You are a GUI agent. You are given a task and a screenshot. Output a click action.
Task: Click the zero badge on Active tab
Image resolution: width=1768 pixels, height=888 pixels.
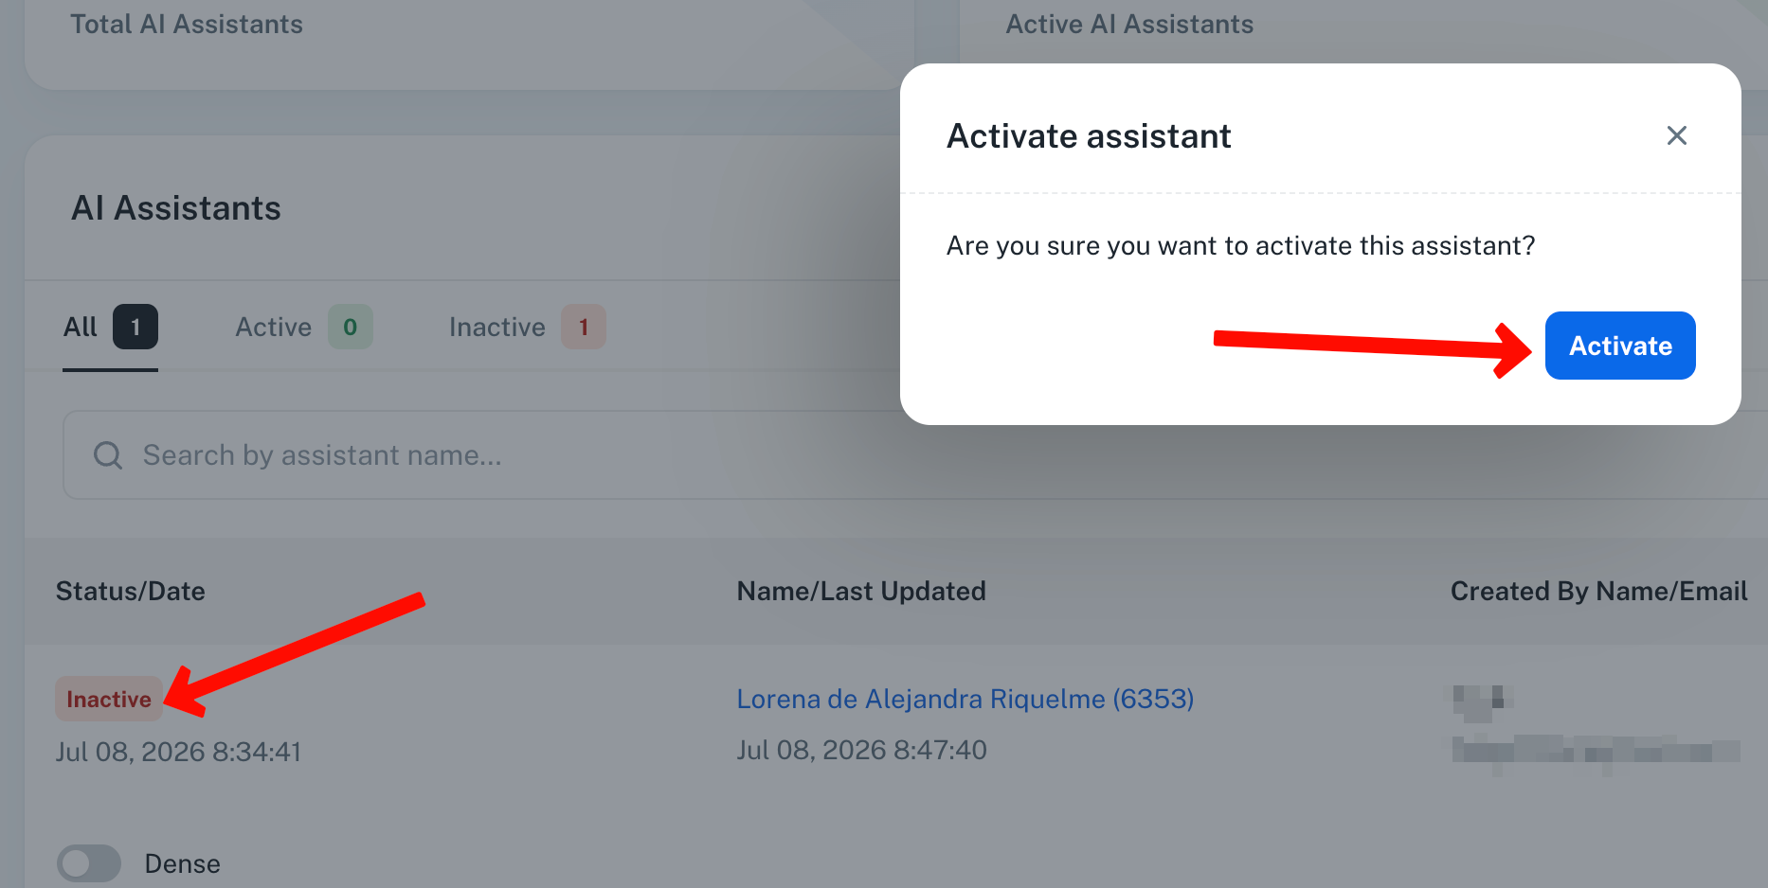tap(351, 327)
